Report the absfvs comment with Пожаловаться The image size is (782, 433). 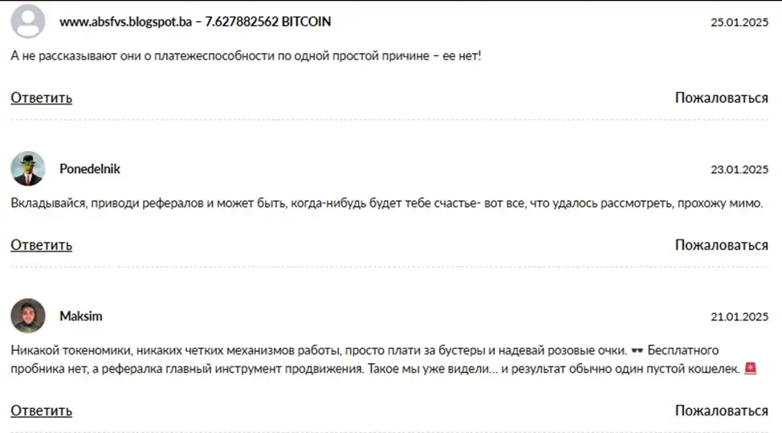coord(721,98)
